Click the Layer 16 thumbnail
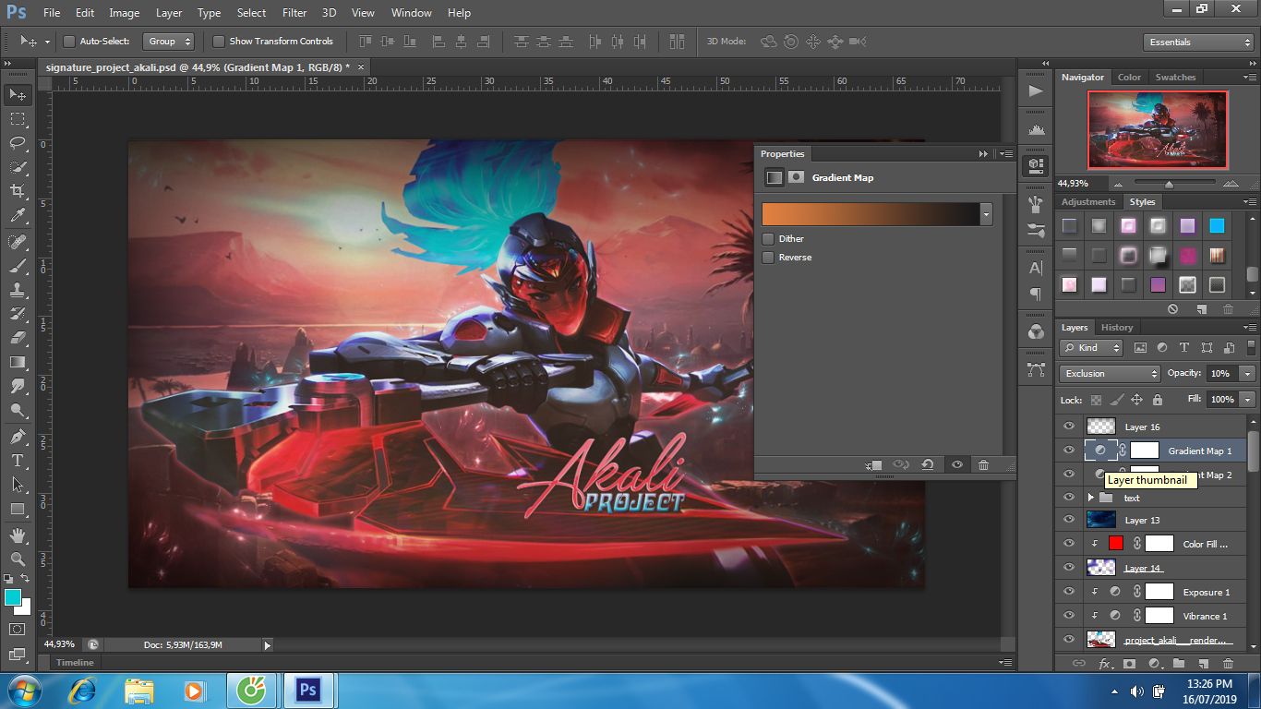This screenshot has height=709, width=1261. [x=1100, y=427]
